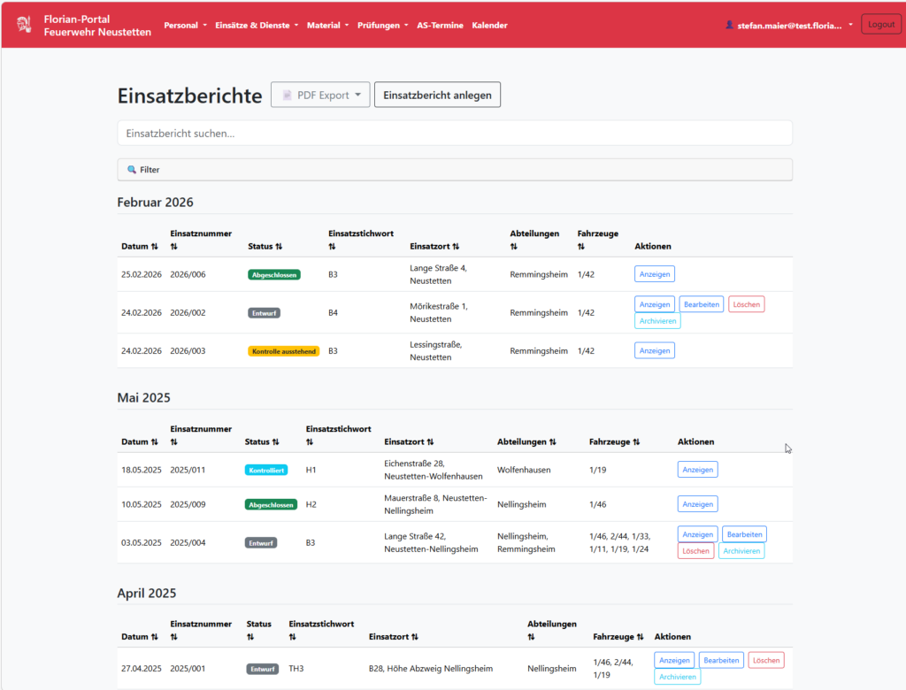Open the Einsätze & Dienste menu
The width and height of the screenshot is (906, 690).
point(257,26)
